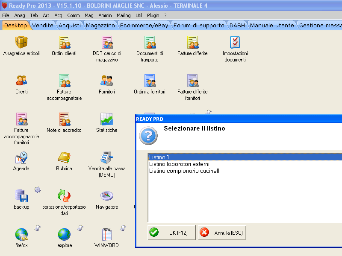Open the Tab menu
Image resolution: width=342 pixels, height=256 pixels.
coord(34,15)
